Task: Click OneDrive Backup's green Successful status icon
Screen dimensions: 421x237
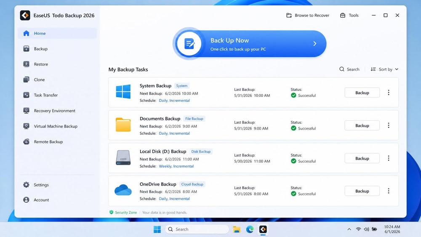Action: (x=293, y=194)
